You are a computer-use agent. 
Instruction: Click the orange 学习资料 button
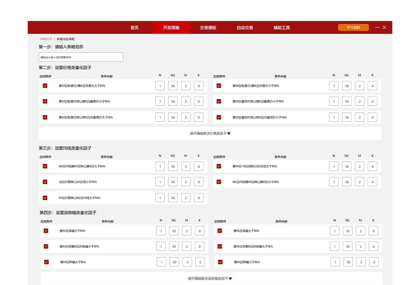353,28
